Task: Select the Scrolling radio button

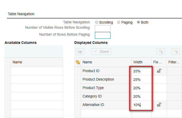Action: [97, 22]
